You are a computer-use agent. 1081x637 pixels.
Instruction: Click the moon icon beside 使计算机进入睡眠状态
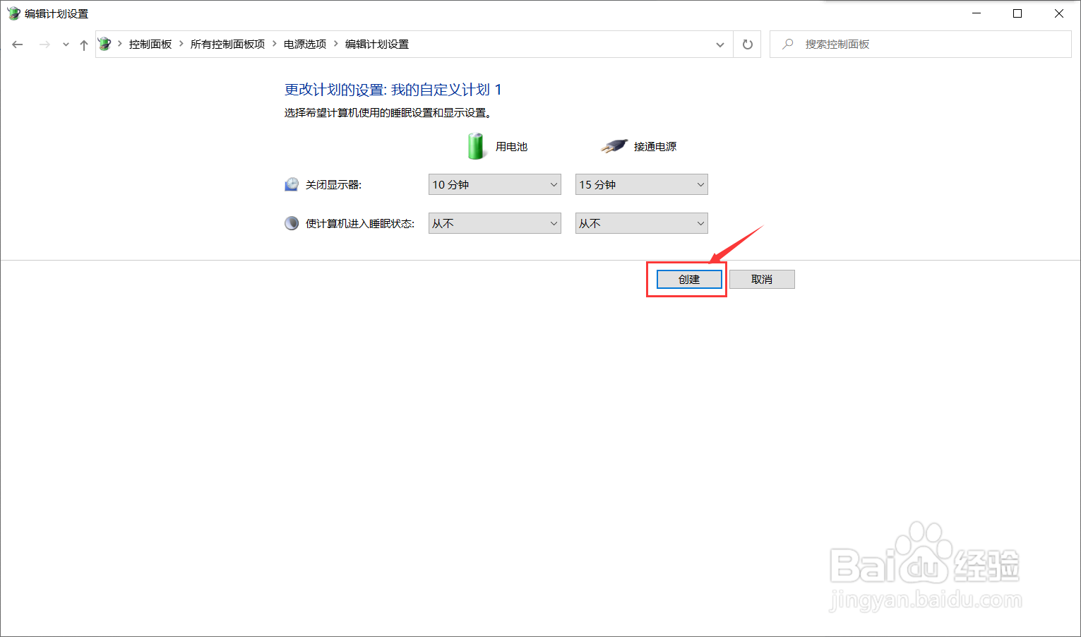point(292,222)
